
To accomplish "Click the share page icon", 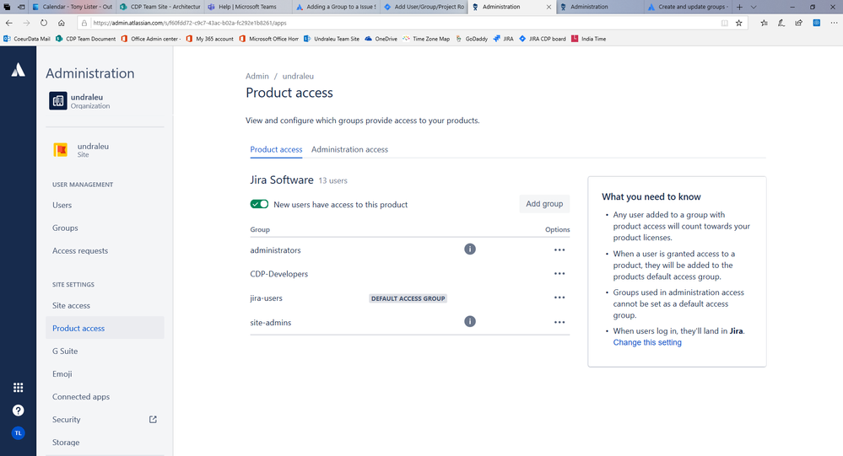I will tap(799, 23).
